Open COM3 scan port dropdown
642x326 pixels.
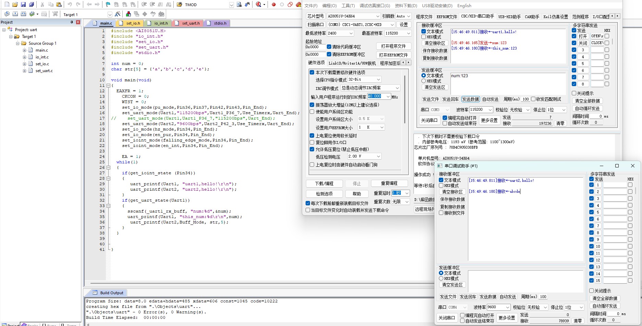tap(392, 25)
